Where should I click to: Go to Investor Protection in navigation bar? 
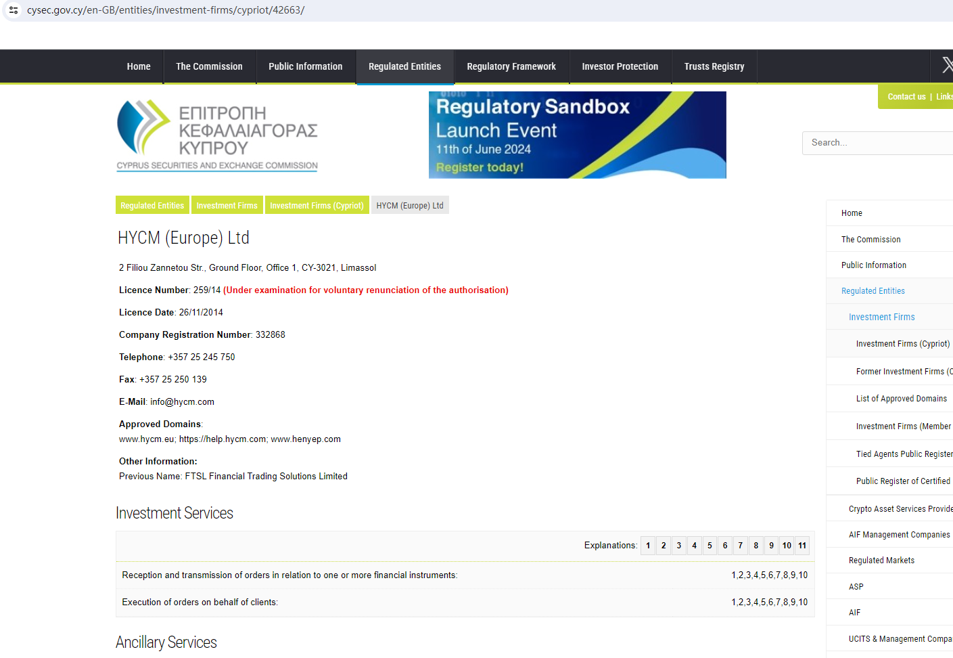click(x=620, y=66)
